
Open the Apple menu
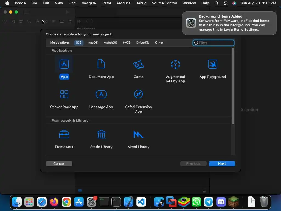click(7, 3)
